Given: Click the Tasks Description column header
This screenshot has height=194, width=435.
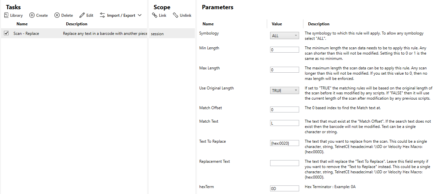Looking at the screenshot, I should coord(77,24).
